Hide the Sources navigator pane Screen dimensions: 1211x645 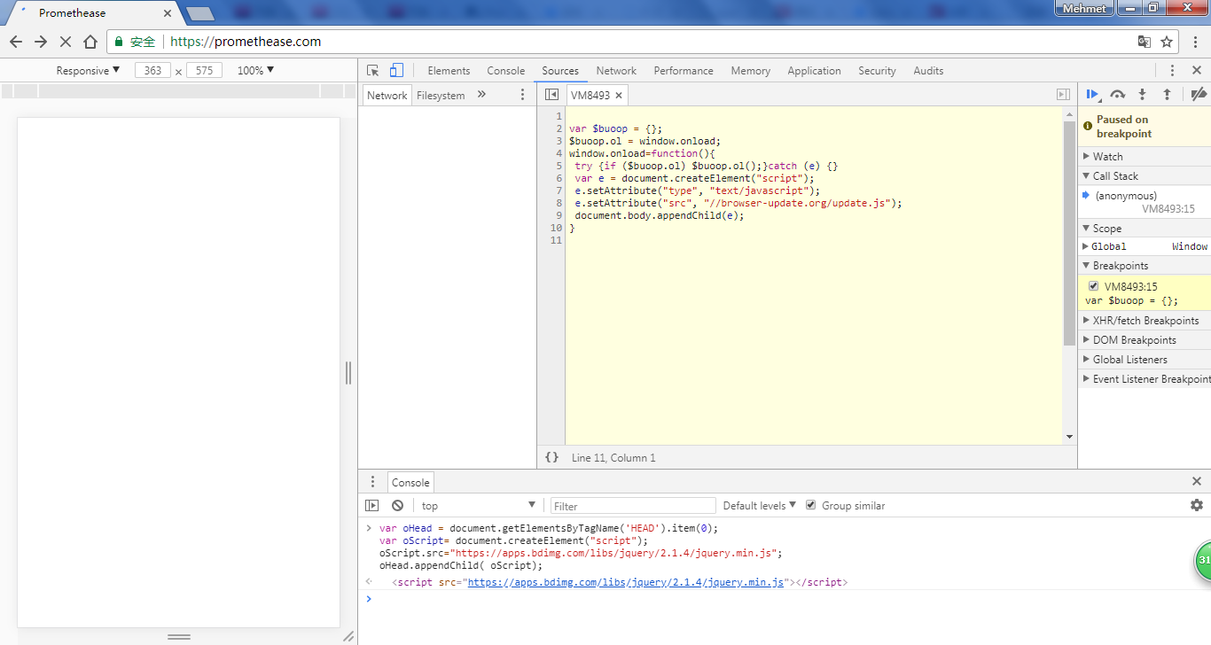coord(551,95)
